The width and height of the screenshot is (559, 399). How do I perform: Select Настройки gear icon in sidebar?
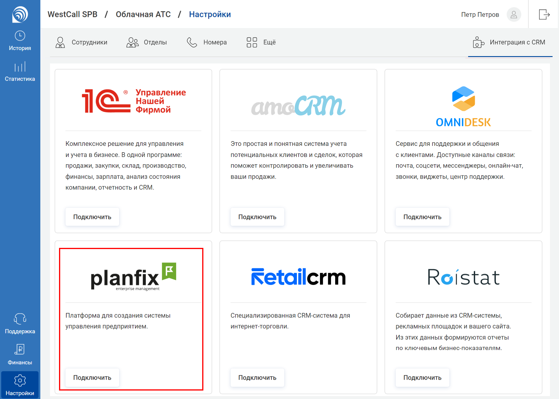pos(20,380)
